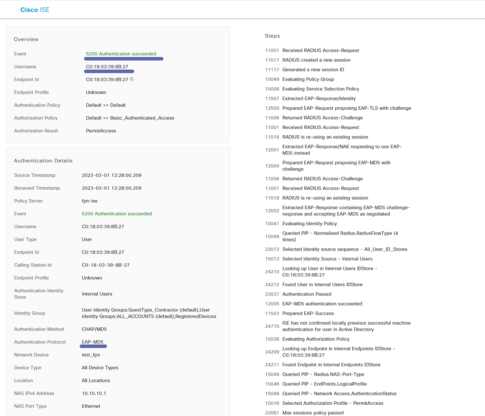This screenshot has height=416, width=485.
Task: Click step 24211 'Found Endpoint in Internal Endpoints IDStore'
Action: [x=323, y=365]
